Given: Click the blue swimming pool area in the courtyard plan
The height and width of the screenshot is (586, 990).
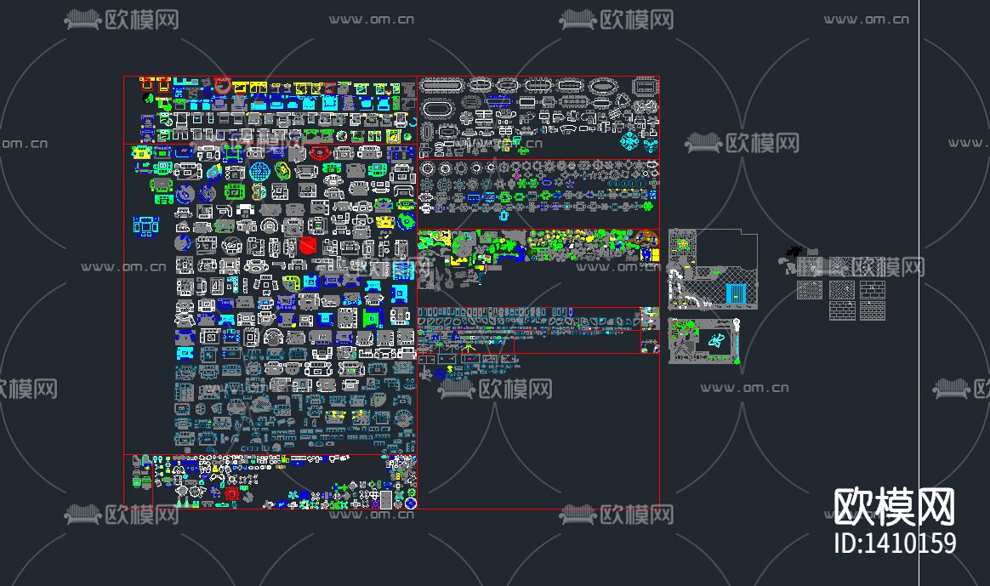Looking at the screenshot, I should coord(737,293).
